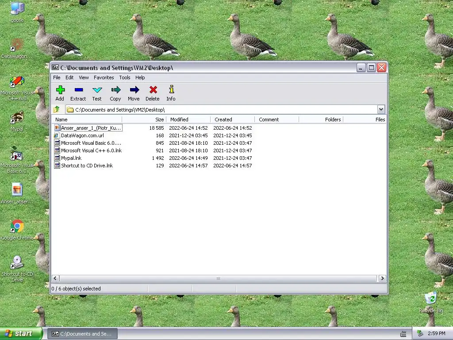This screenshot has width=453, height=340.
Task: Open the Favorites menu
Action: (x=104, y=77)
